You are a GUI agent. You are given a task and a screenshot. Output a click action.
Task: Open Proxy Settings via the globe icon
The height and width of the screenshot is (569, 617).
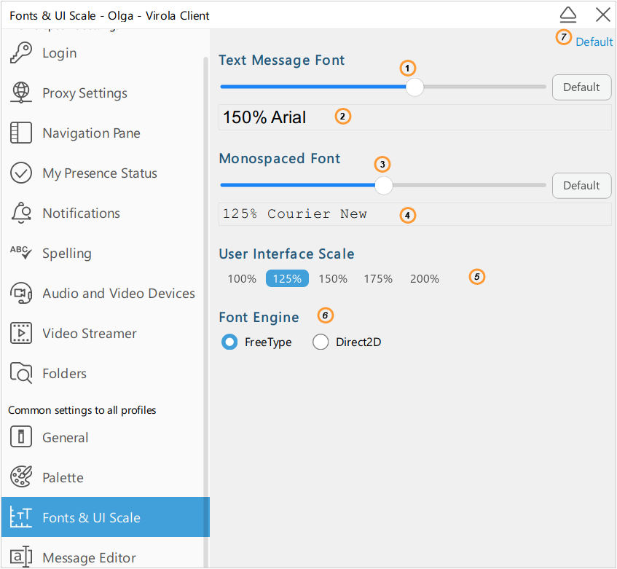20,93
